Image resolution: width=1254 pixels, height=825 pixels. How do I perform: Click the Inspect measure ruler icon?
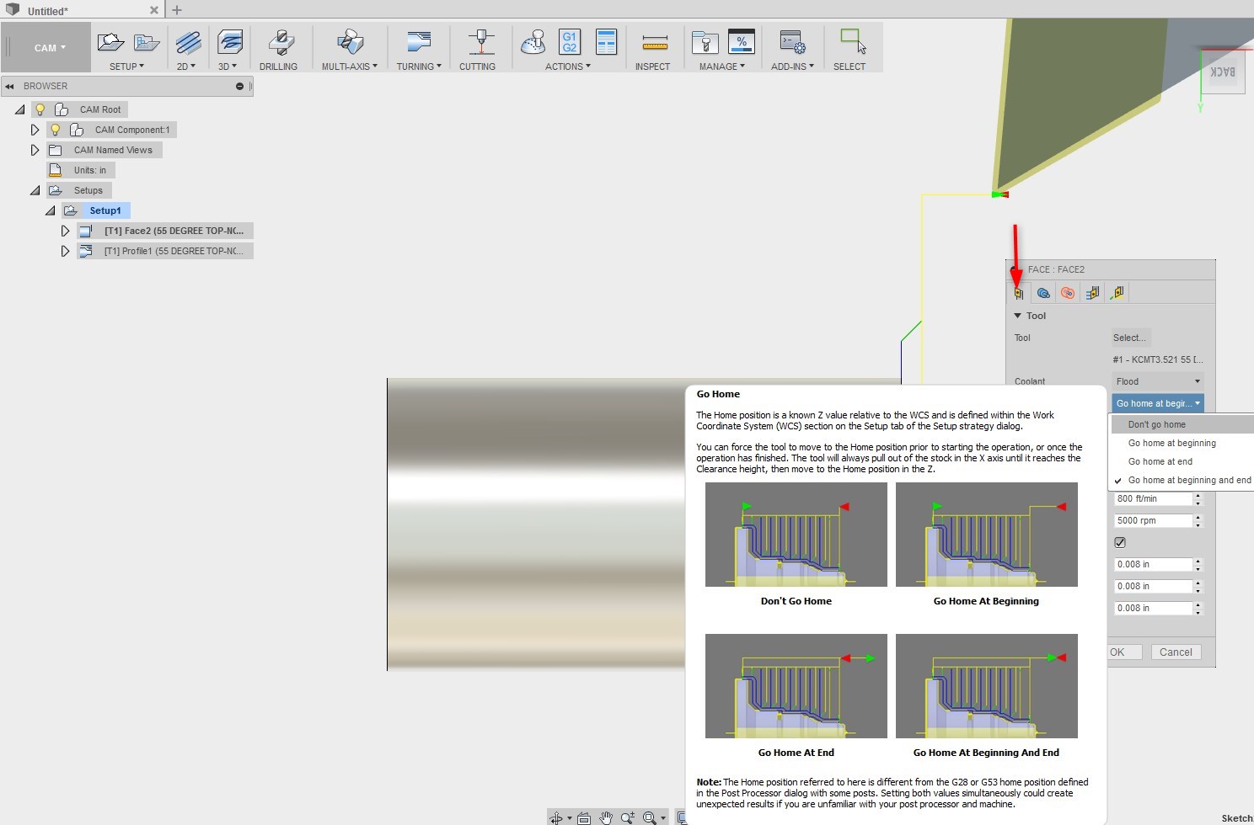pyautogui.click(x=654, y=42)
